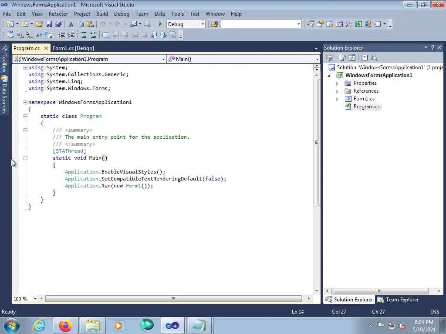Viewport: 446px width, 334px height.
Task: Collapse the Program class outlining region
Action: (x=25, y=116)
